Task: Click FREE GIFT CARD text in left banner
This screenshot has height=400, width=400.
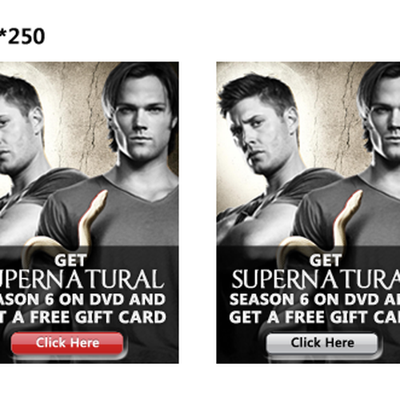Action: [98, 317]
